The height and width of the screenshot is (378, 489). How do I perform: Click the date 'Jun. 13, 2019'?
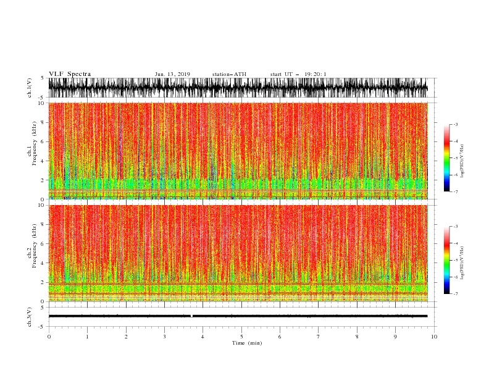click(x=172, y=74)
